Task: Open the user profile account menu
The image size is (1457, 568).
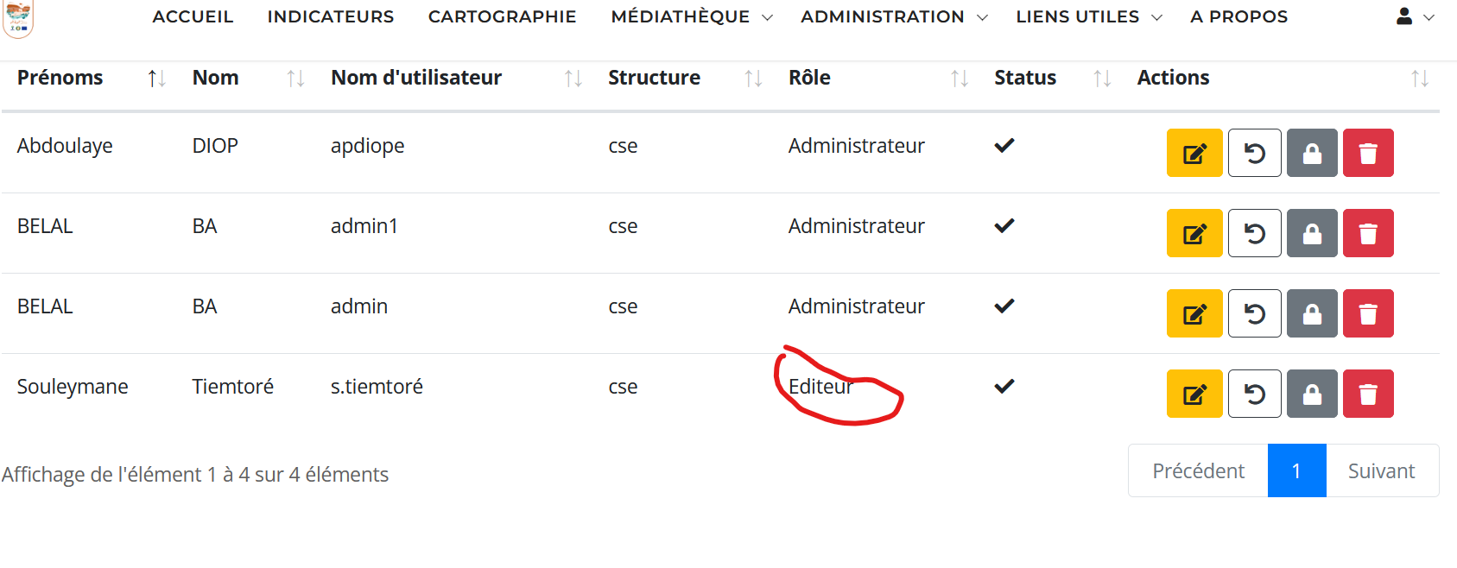Action: pyautogui.click(x=1416, y=16)
